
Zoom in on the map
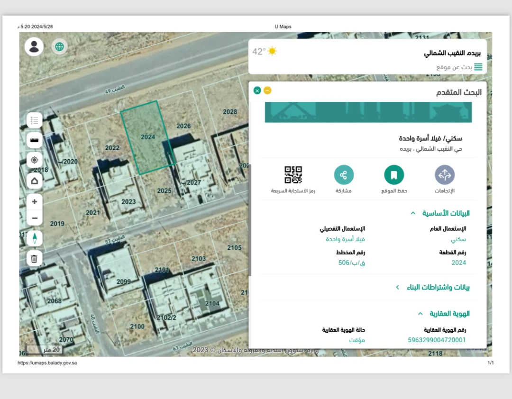(34, 201)
